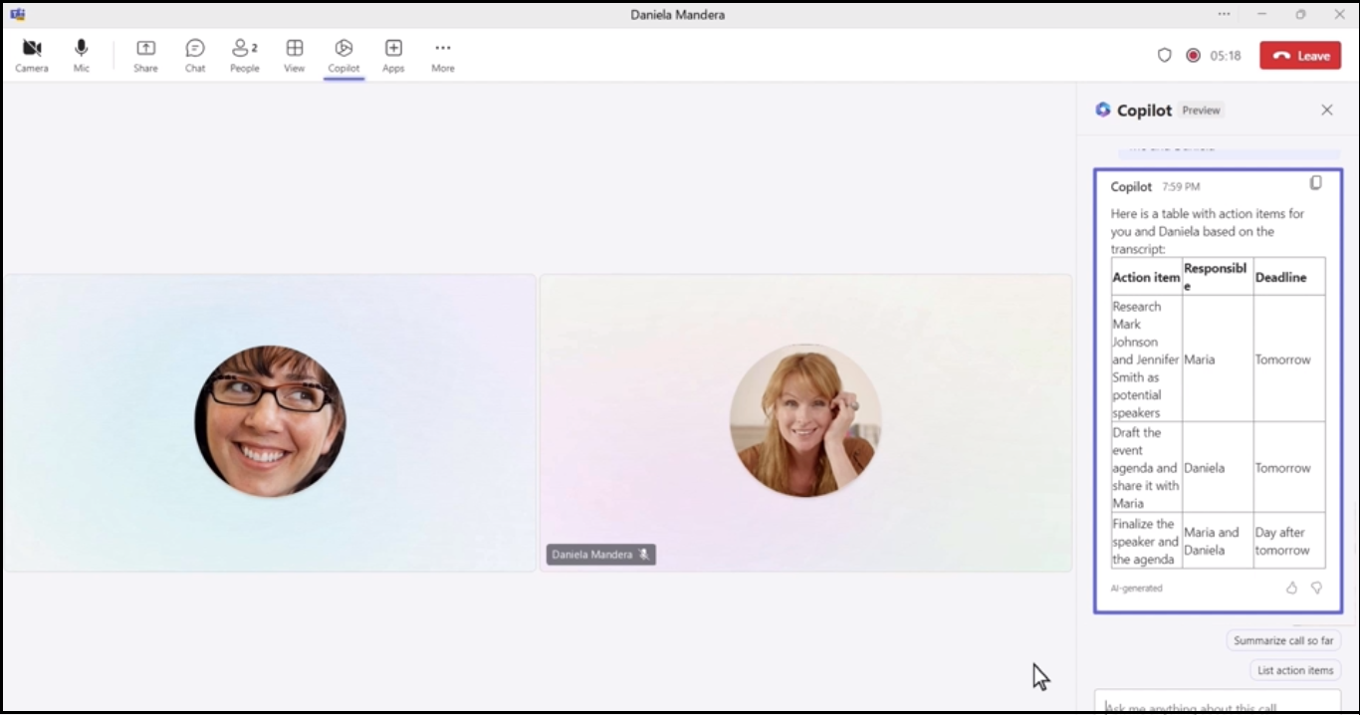Expand the More actions menu
Image resolution: width=1360 pixels, height=715 pixels.
[x=443, y=55]
